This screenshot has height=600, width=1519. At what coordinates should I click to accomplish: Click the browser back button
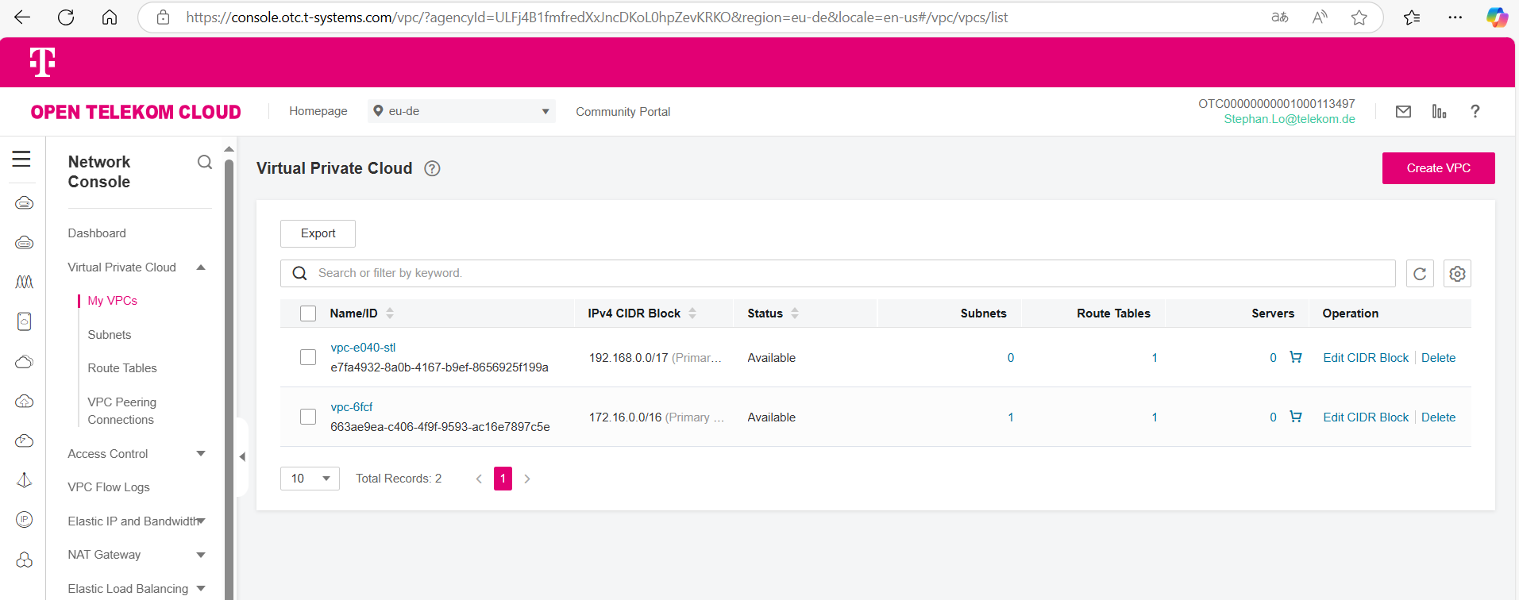tap(22, 17)
